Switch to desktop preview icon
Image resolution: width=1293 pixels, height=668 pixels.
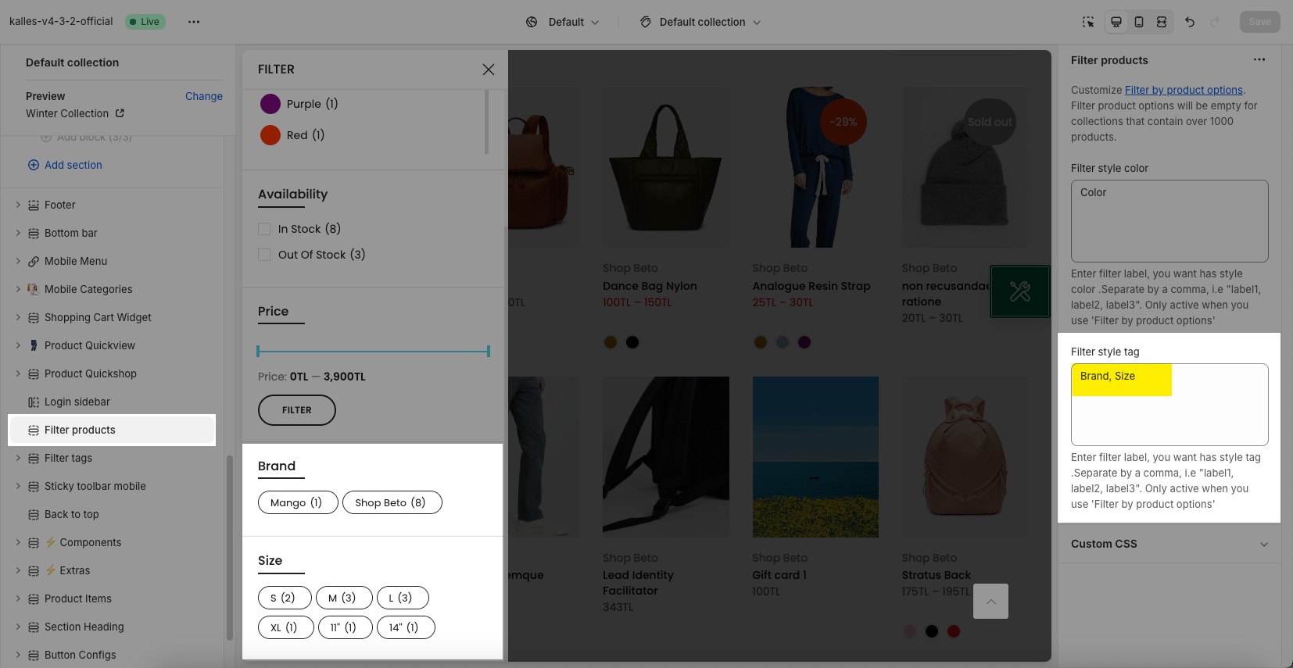1116,22
